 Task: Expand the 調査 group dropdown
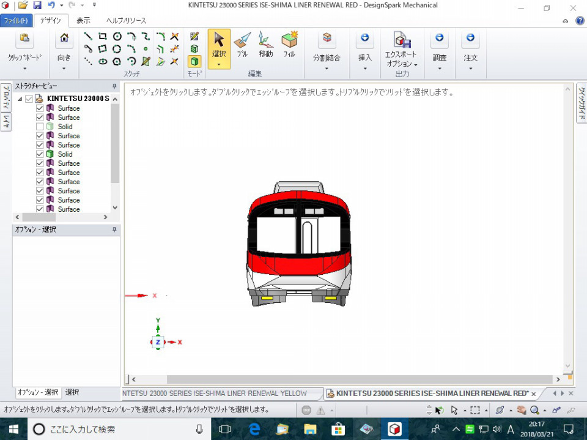(440, 69)
